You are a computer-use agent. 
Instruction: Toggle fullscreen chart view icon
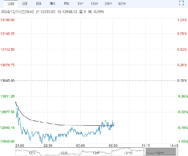[182, 4]
